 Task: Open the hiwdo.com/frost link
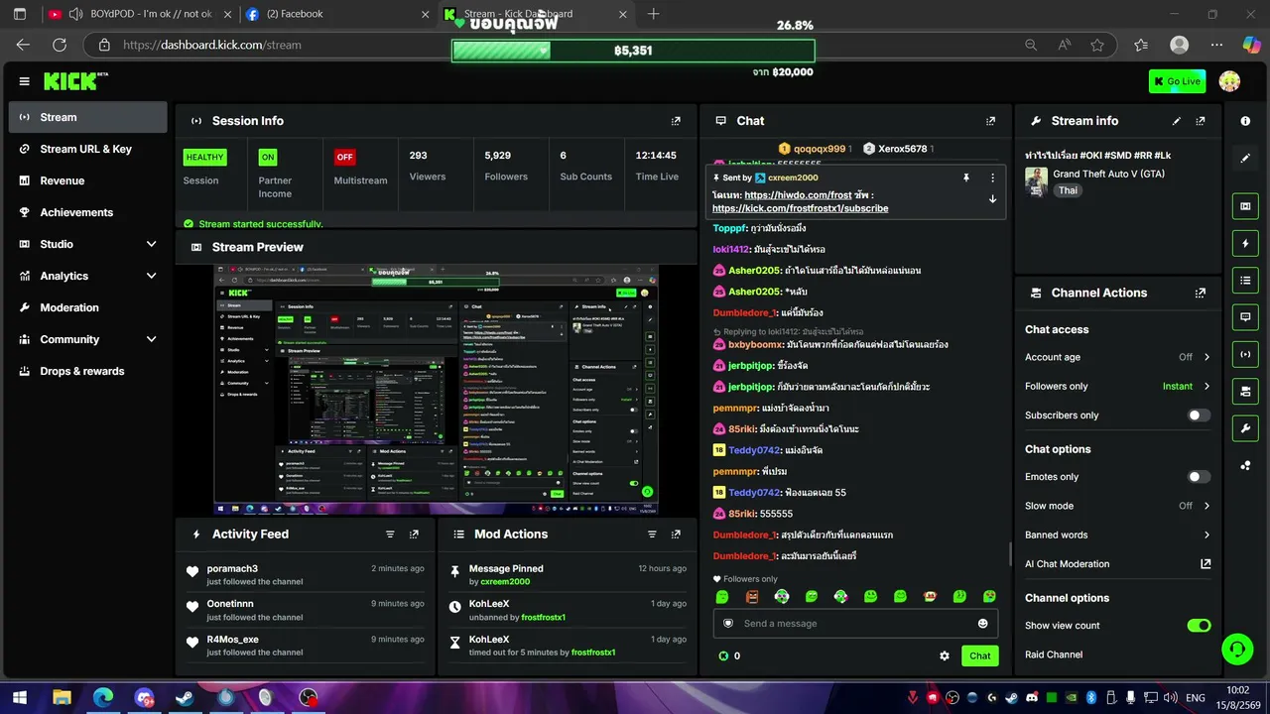tap(799, 195)
